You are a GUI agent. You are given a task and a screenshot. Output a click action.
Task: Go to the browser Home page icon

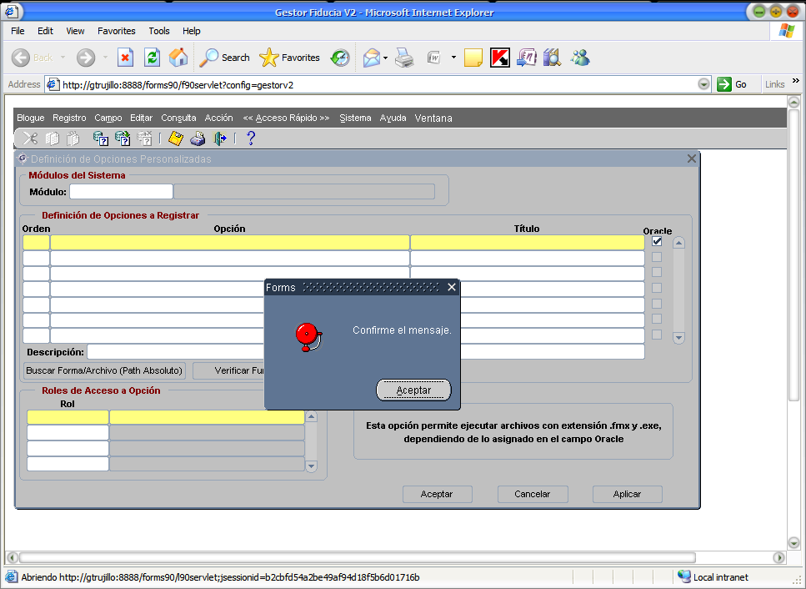(x=178, y=58)
